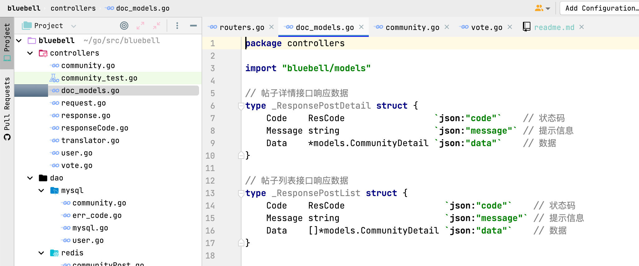
Task: Open translator.go in project tree
Action: (90, 140)
